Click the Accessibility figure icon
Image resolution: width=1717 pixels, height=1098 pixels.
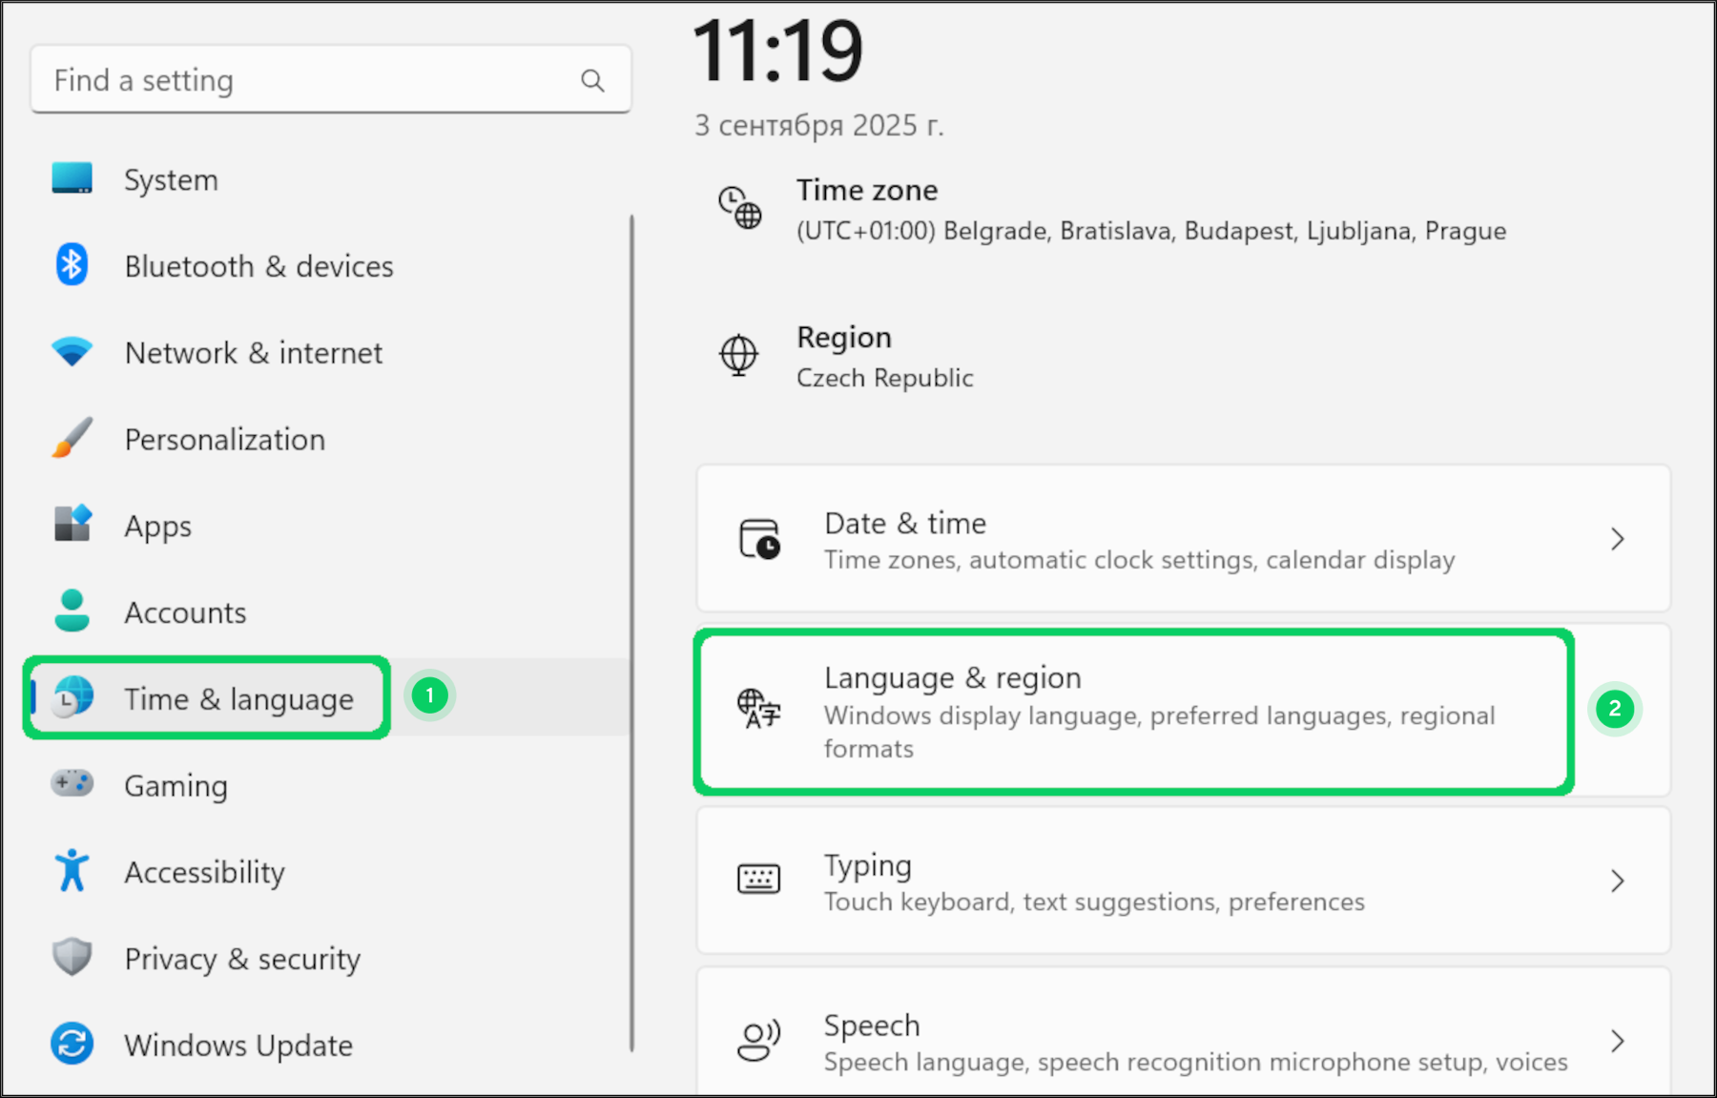pos(72,871)
